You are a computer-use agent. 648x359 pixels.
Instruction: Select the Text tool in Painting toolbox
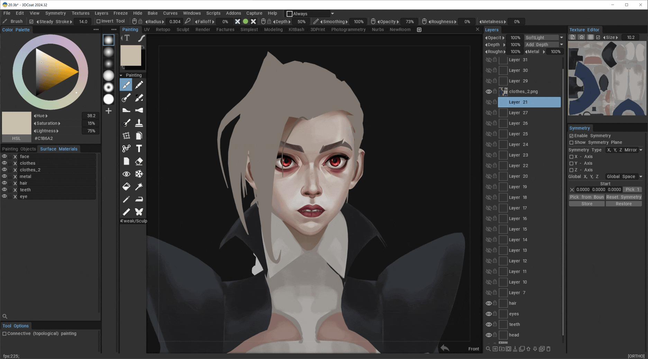139,148
